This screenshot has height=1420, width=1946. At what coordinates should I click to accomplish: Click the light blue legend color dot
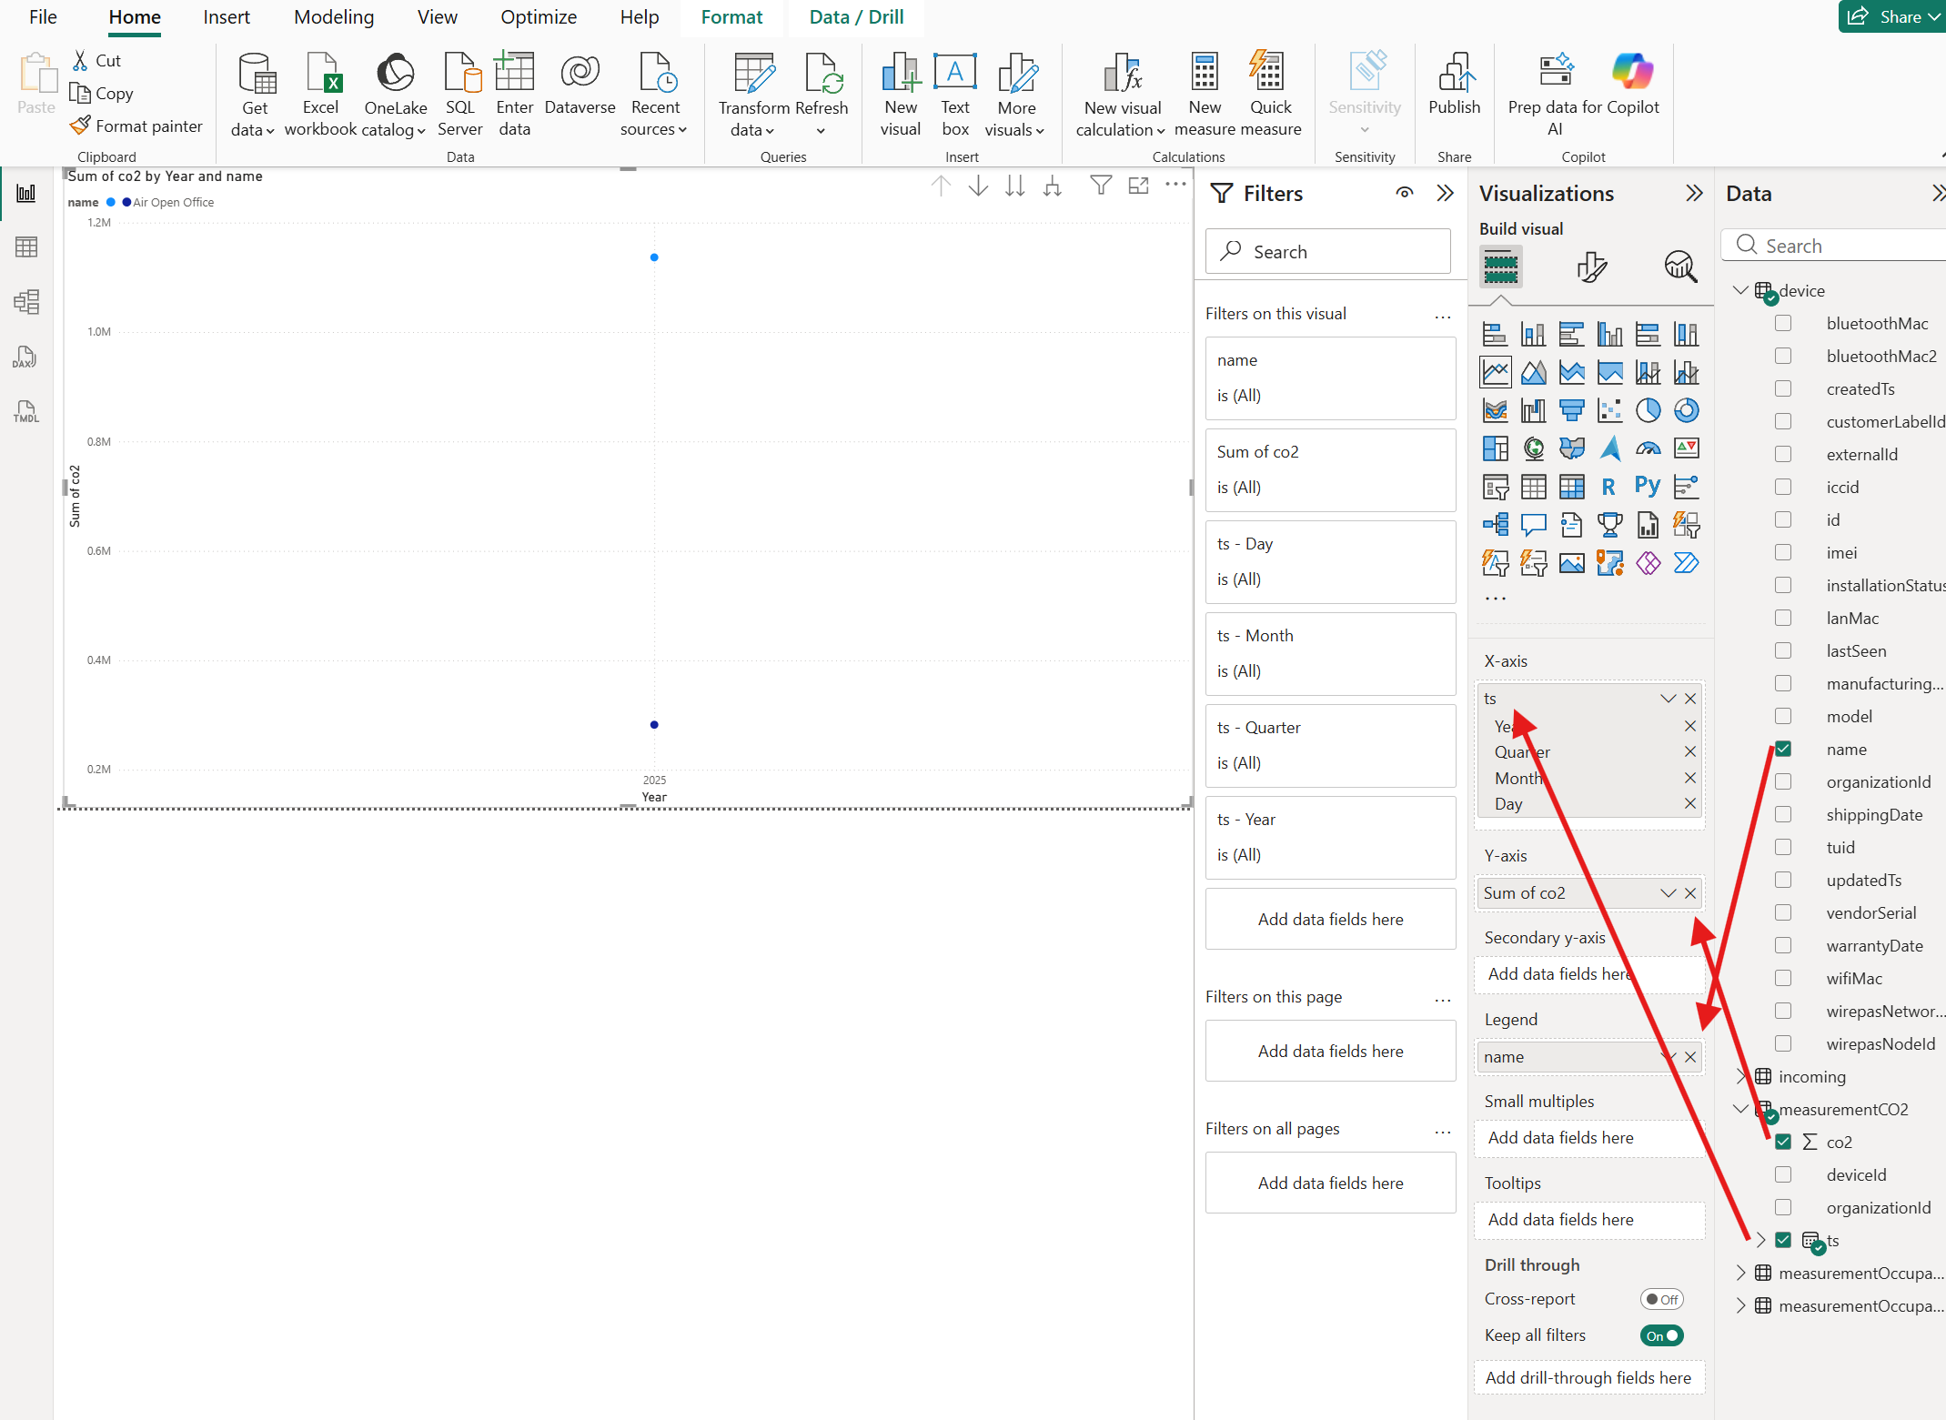(x=111, y=202)
